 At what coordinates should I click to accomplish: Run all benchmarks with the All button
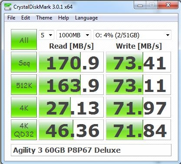click(24, 39)
